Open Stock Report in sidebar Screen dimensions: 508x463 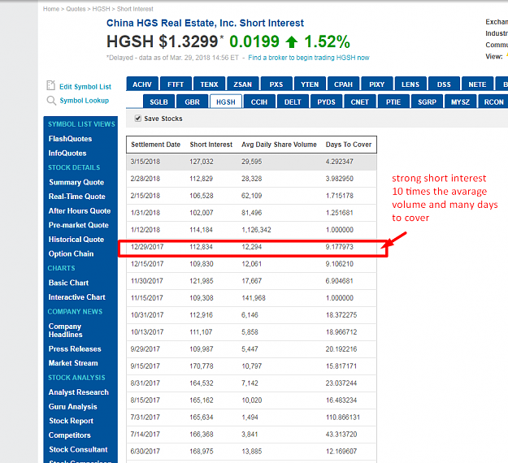[x=71, y=421]
